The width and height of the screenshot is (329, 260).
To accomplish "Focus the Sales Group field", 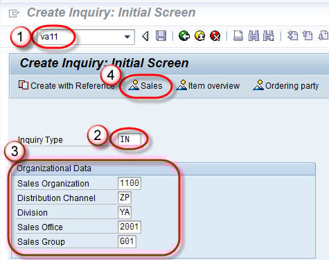I will click(127, 241).
